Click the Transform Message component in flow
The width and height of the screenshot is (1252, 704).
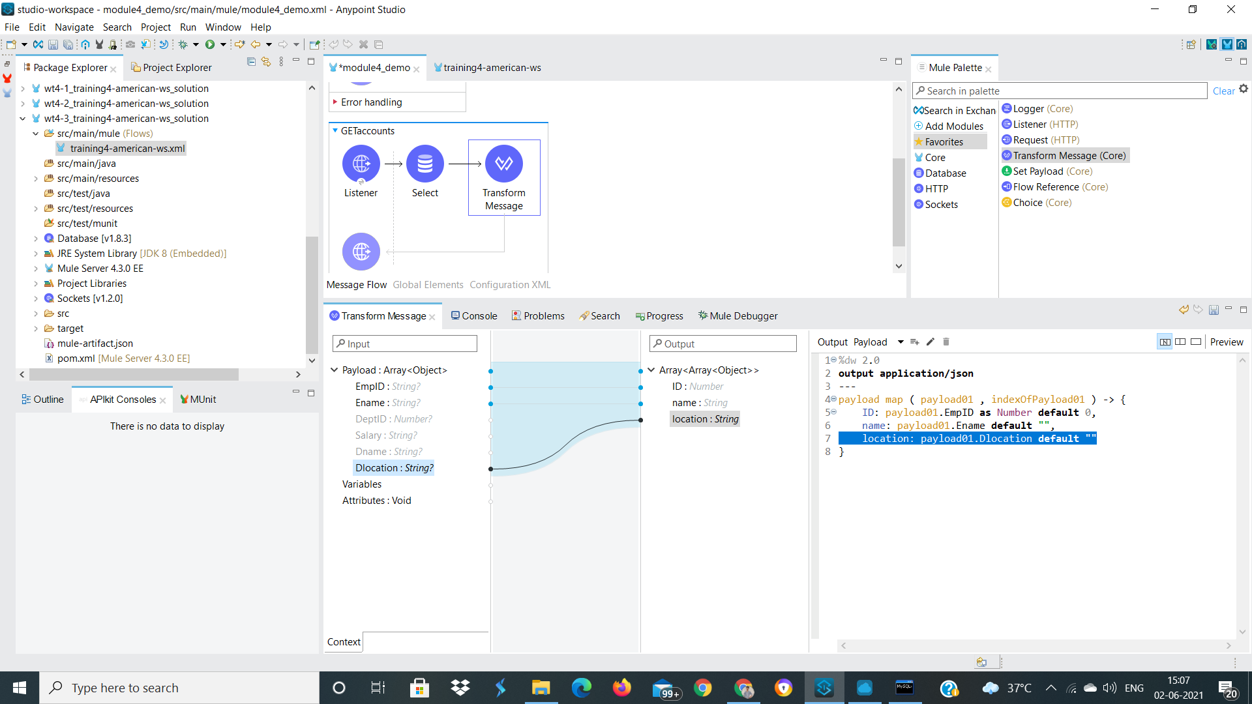[503, 164]
